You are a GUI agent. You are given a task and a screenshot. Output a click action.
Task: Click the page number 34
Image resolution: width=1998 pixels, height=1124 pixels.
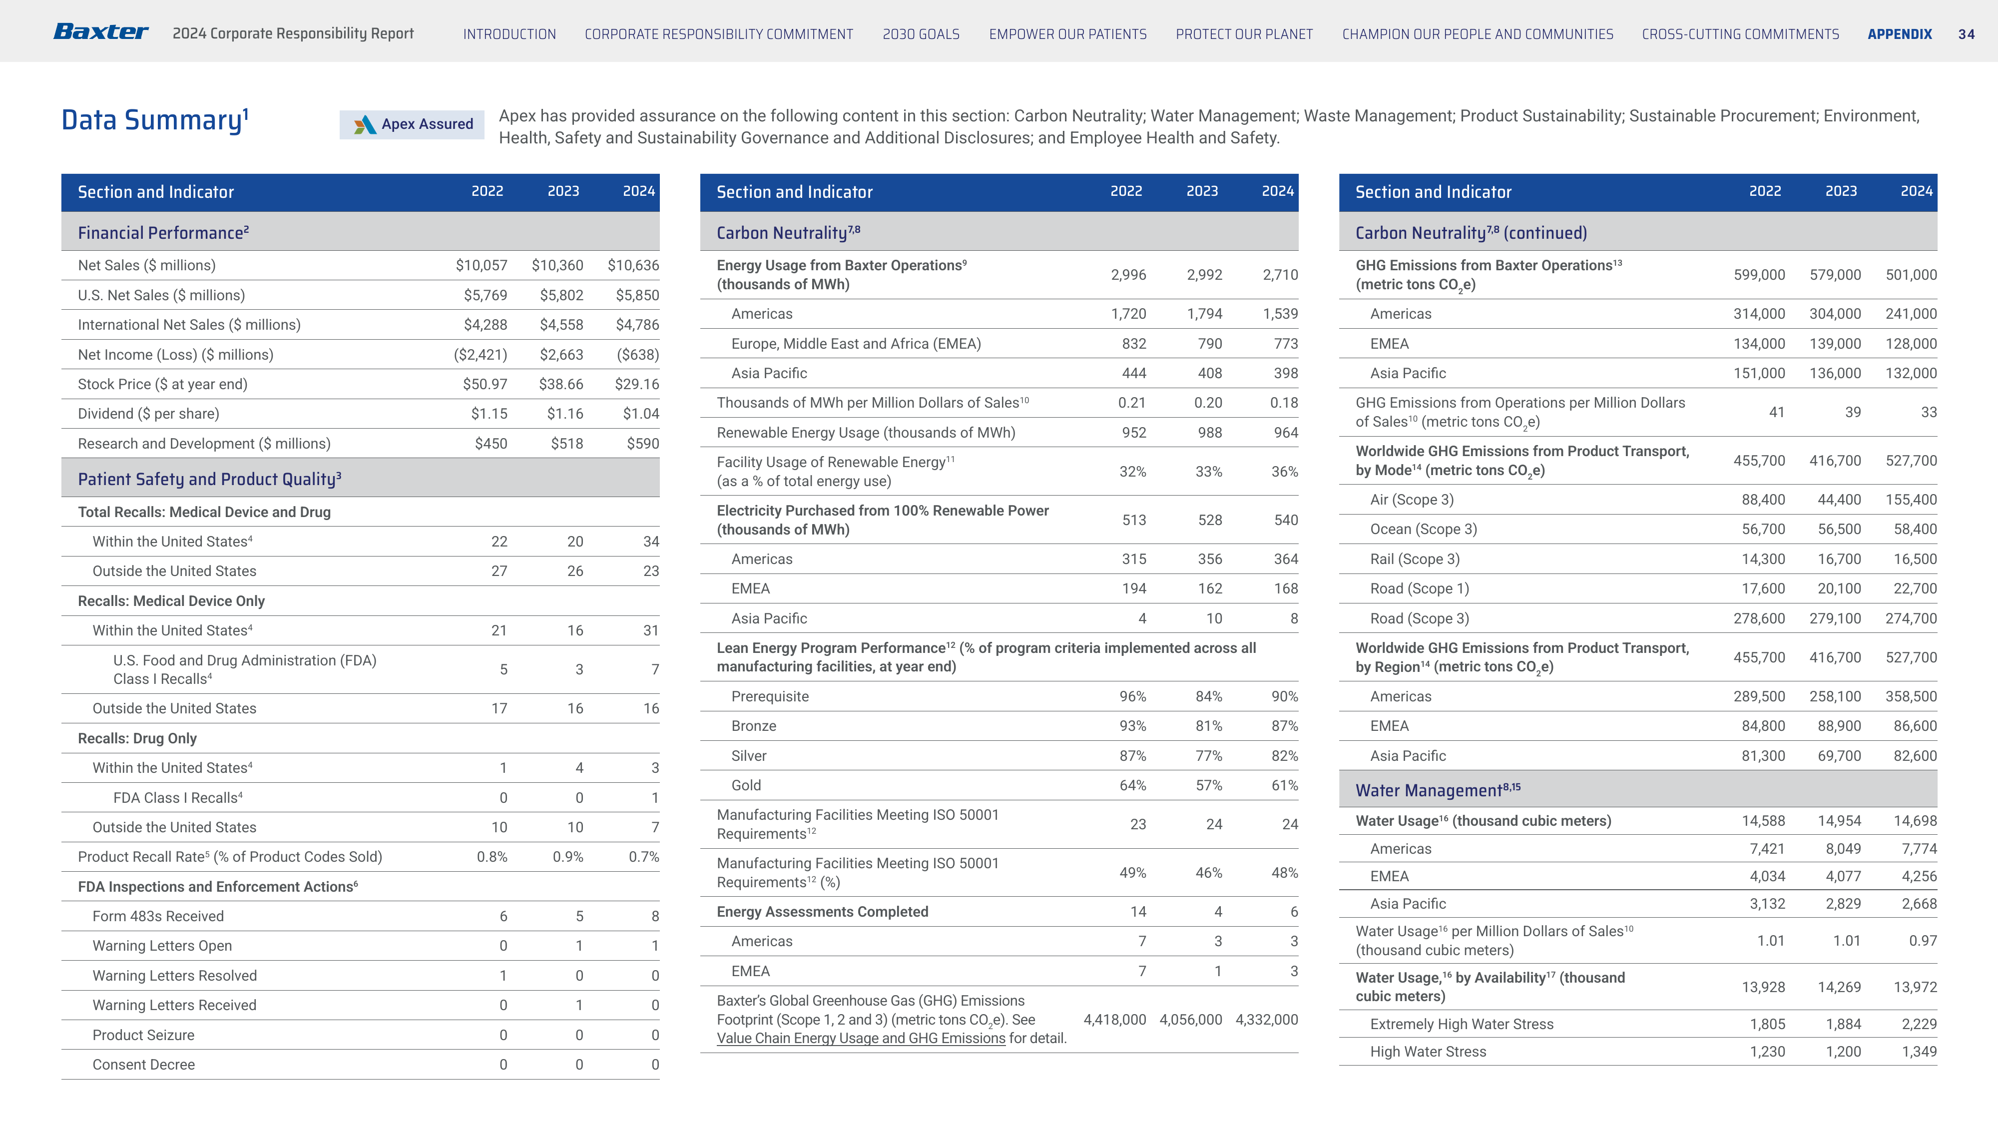[x=1966, y=34]
